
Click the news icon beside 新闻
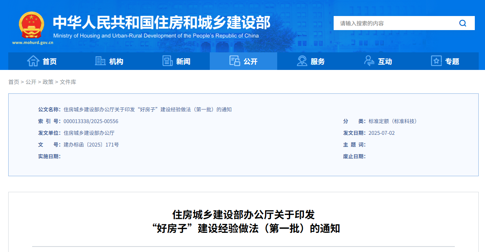click(x=168, y=61)
